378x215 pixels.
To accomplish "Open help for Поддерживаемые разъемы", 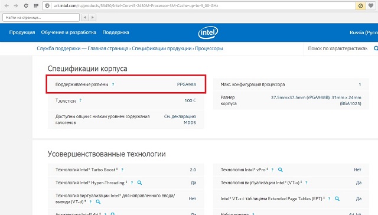I will tap(113, 84).
